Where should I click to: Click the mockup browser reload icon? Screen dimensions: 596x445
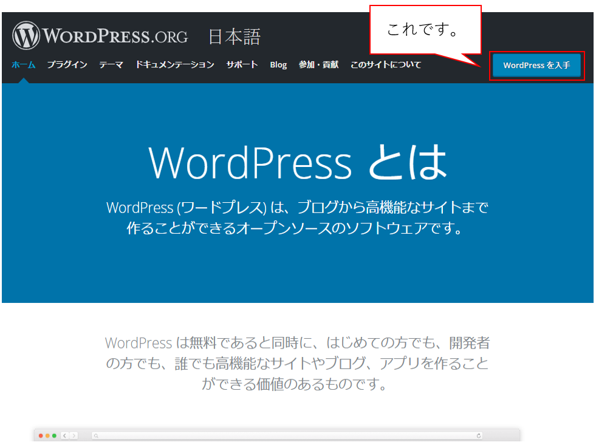click(x=479, y=435)
